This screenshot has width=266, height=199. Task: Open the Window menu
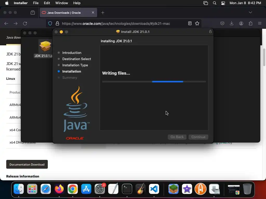(x=62, y=3)
